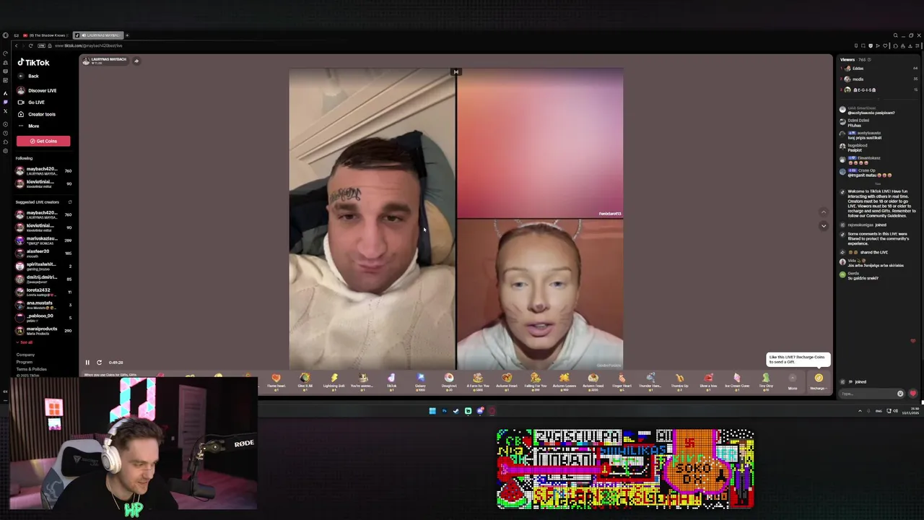This screenshot has width=924, height=520.
Task: Send the Doughnut gift
Action: pyautogui.click(x=449, y=381)
